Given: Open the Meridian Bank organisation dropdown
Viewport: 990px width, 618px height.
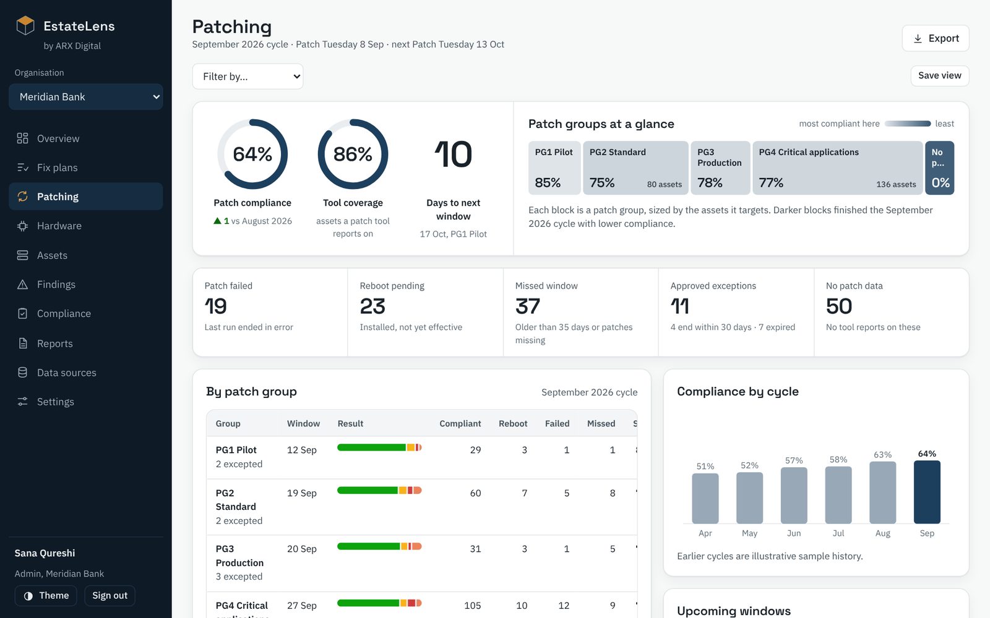Looking at the screenshot, I should [86, 97].
